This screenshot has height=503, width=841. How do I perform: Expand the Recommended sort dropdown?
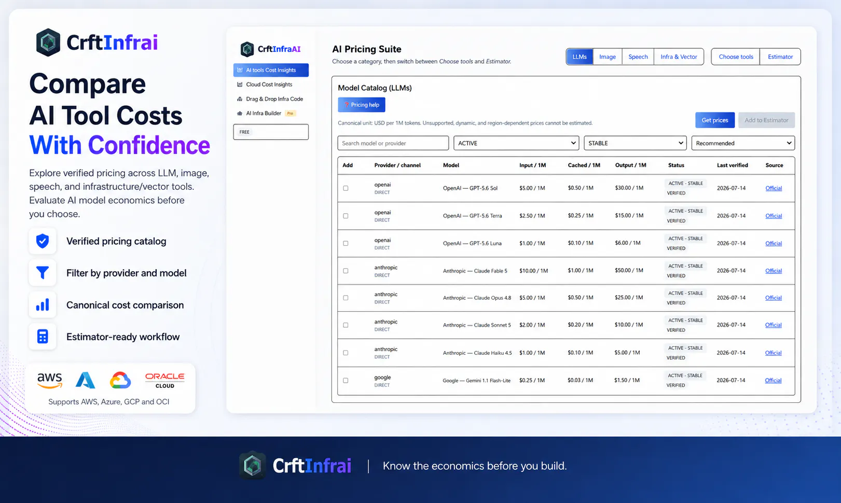pyautogui.click(x=743, y=143)
